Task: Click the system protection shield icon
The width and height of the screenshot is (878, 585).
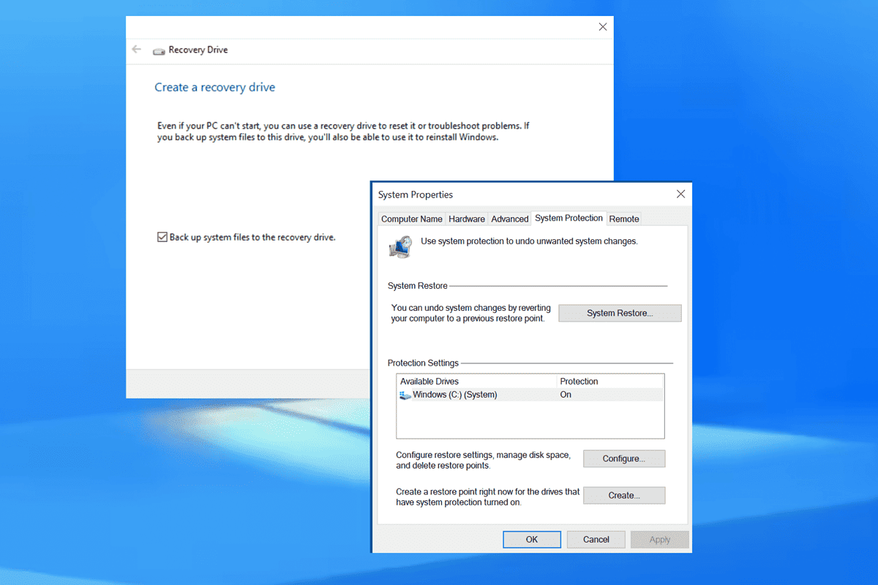Action: tap(399, 246)
